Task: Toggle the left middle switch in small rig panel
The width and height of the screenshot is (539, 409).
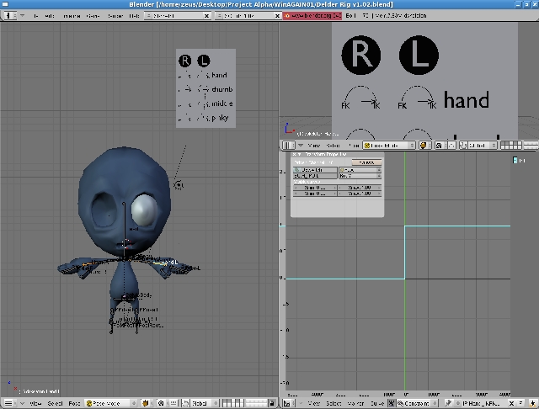Action: [204, 104]
